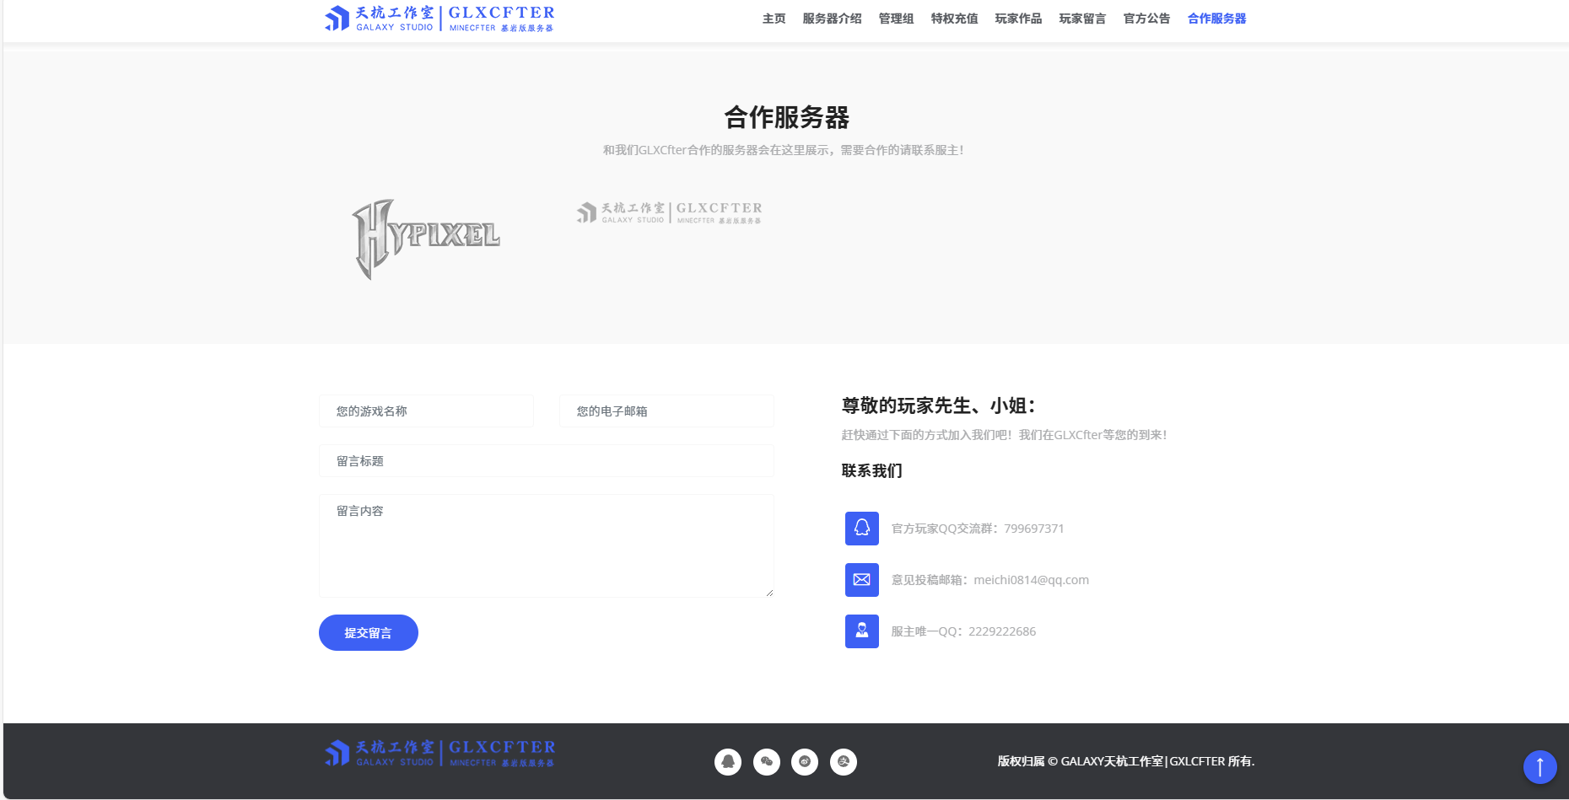Image resolution: width=1569 pixels, height=800 pixels.
Task: Click into the 您的电子邮箱 field
Action: [x=666, y=411]
